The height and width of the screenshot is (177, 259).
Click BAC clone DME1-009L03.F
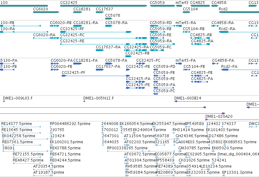tap(18, 99)
